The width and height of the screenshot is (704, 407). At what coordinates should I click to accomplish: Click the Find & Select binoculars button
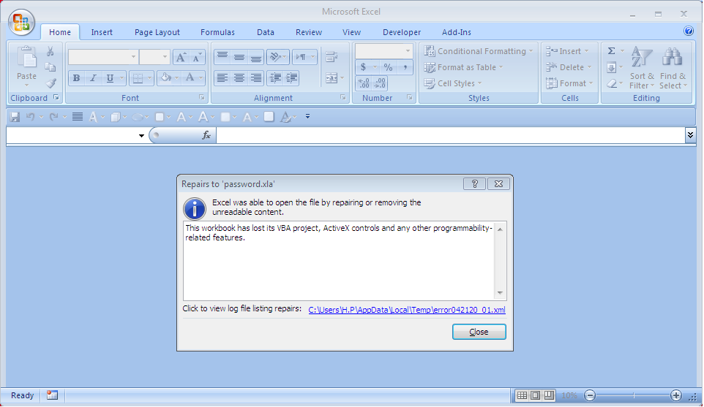[x=673, y=67]
